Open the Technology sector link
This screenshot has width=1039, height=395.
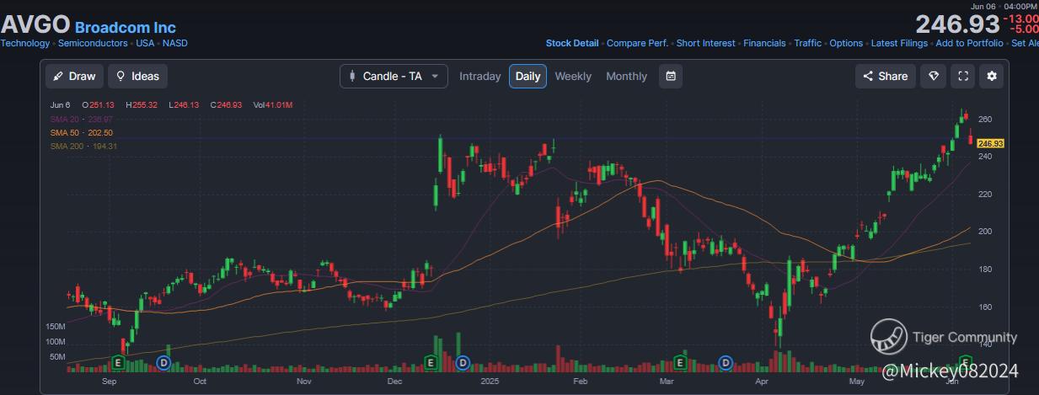(24, 43)
